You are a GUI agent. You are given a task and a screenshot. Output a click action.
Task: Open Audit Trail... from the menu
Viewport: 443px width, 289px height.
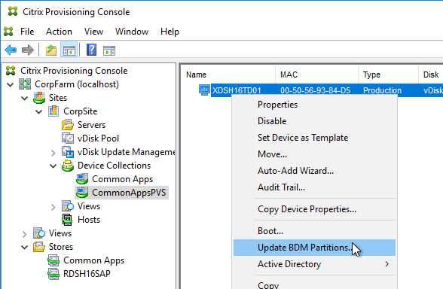pos(314,187)
